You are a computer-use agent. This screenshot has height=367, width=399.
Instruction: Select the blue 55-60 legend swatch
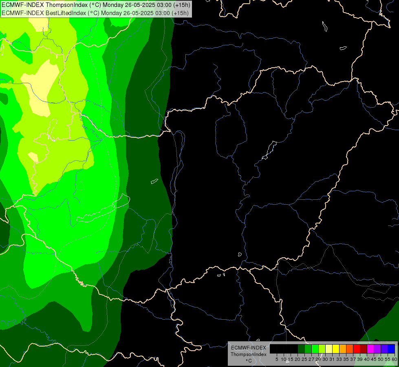[391, 349]
